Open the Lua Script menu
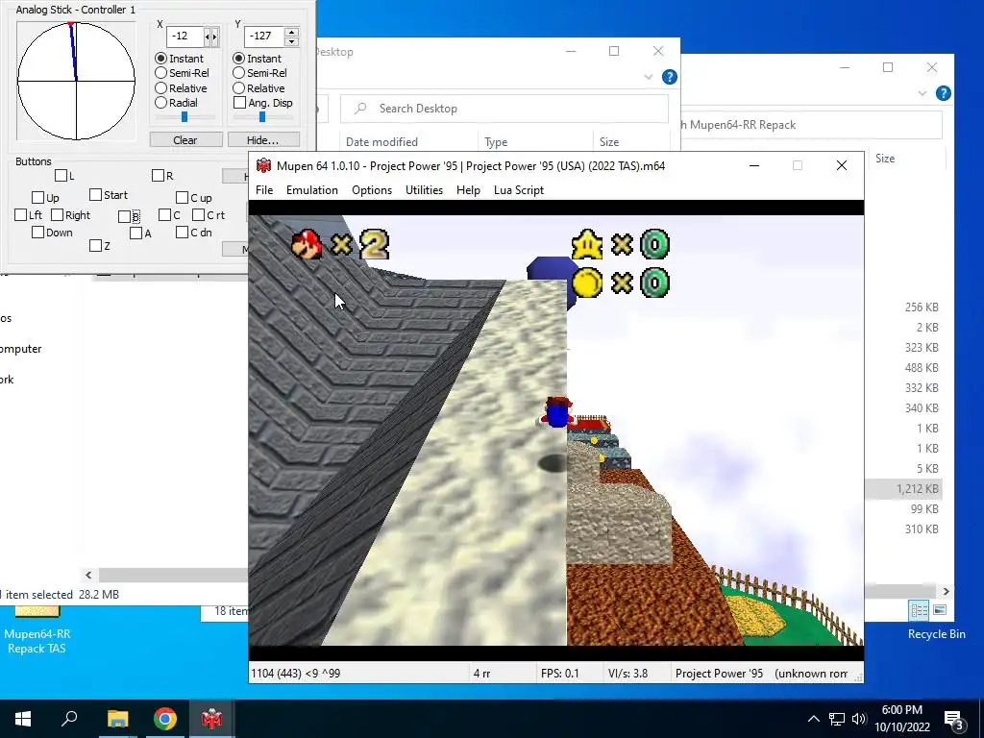 (519, 190)
